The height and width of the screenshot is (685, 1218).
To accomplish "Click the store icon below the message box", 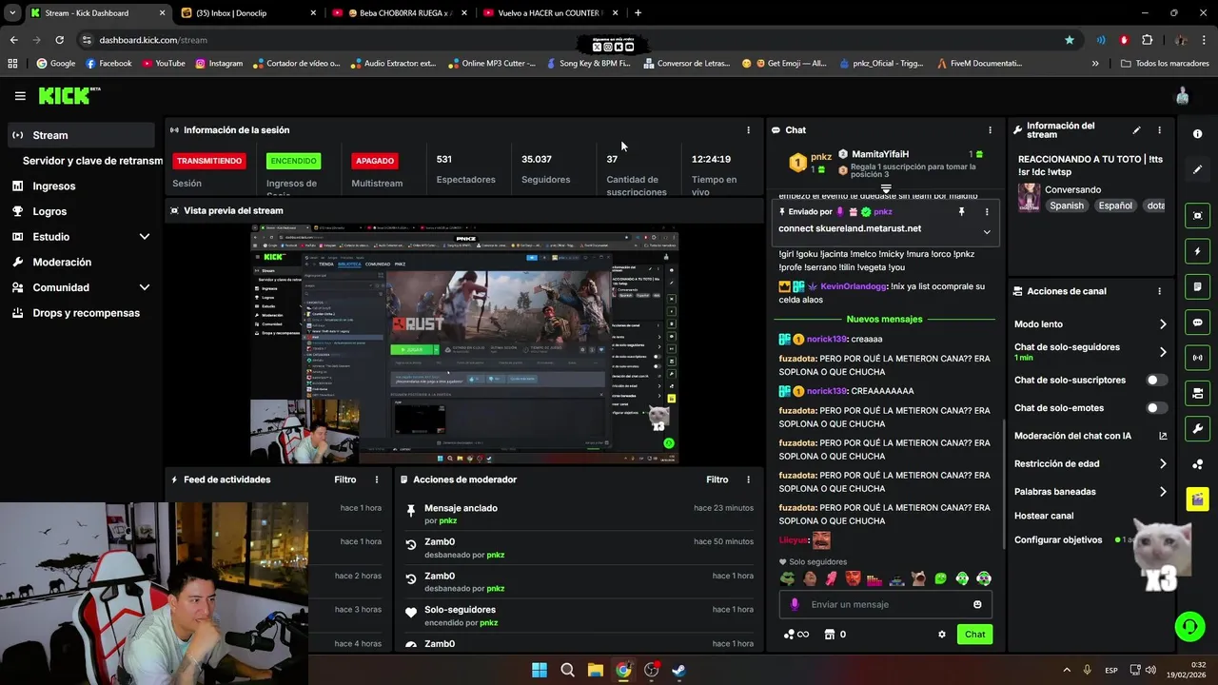I will pos(829,635).
